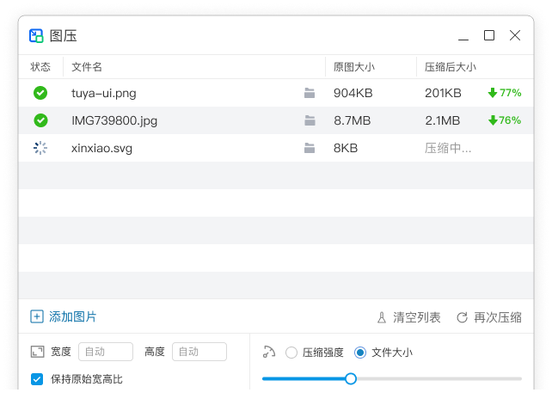Viewport: 552px width, 405px height.
Task: Click the dimensions icon beside 宽度
Action: coord(37,352)
